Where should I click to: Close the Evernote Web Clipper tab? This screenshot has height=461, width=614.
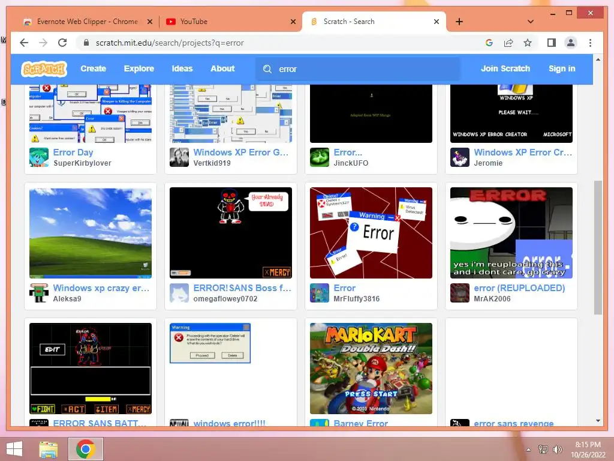[x=149, y=22]
